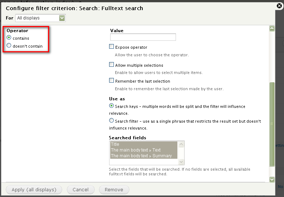Open the For displays dropdown
This screenshot has width=284, height=197.
(x=40, y=18)
